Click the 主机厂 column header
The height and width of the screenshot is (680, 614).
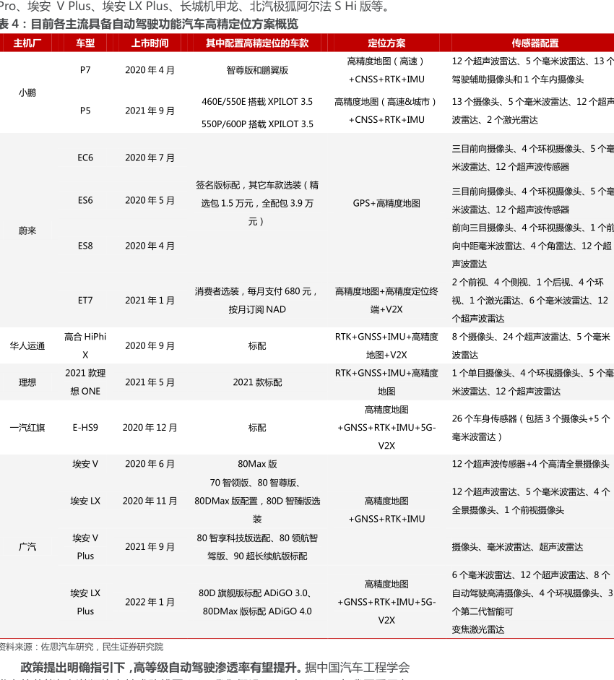[x=27, y=43]
